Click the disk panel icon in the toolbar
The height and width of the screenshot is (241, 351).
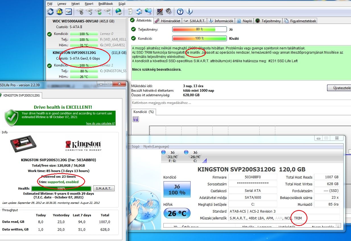click(x=68, y=12)
